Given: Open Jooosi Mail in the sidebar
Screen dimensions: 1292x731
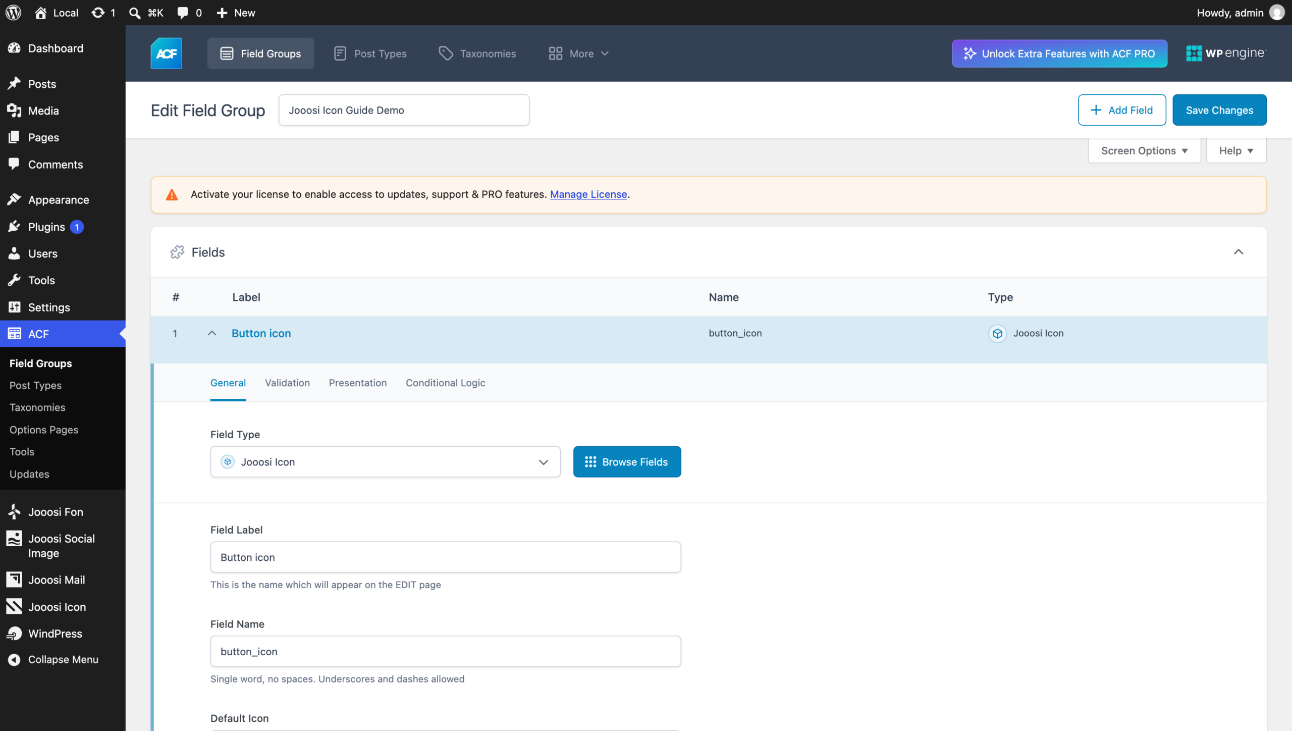Looking at the screenshot, I should (x=63, y=580).
